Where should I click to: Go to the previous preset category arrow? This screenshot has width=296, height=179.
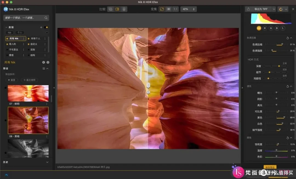tap(44, 62)
